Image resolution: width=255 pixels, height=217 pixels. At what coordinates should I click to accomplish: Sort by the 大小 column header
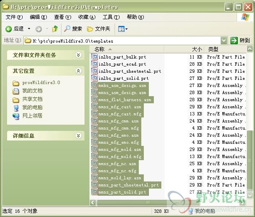pyautogui.click(x=184, y=49)
